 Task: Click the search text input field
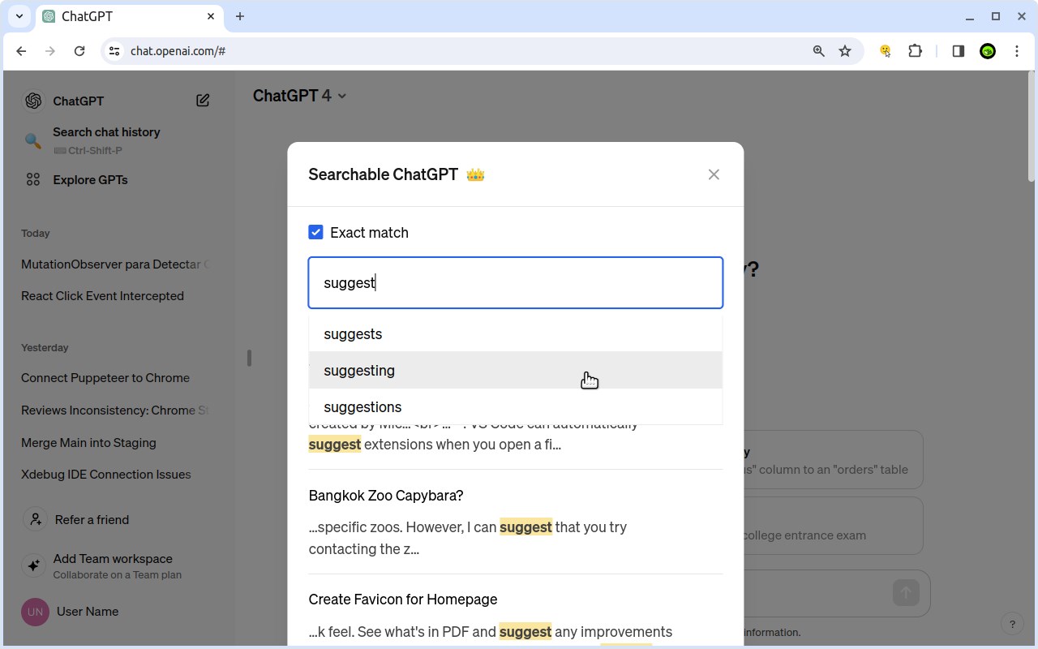pos(515,283)
